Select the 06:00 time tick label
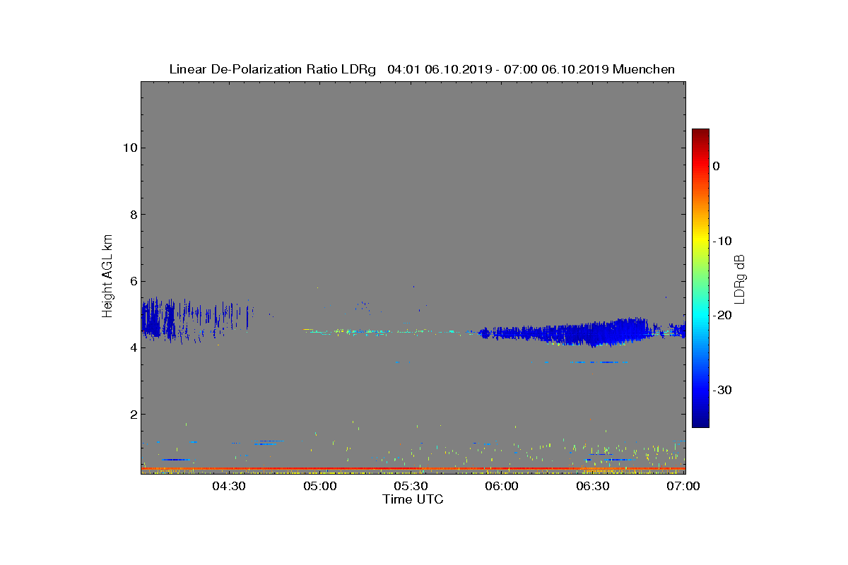Image resolution: width=848 pixels, height=565 pixels. click(x=502, y=487)
